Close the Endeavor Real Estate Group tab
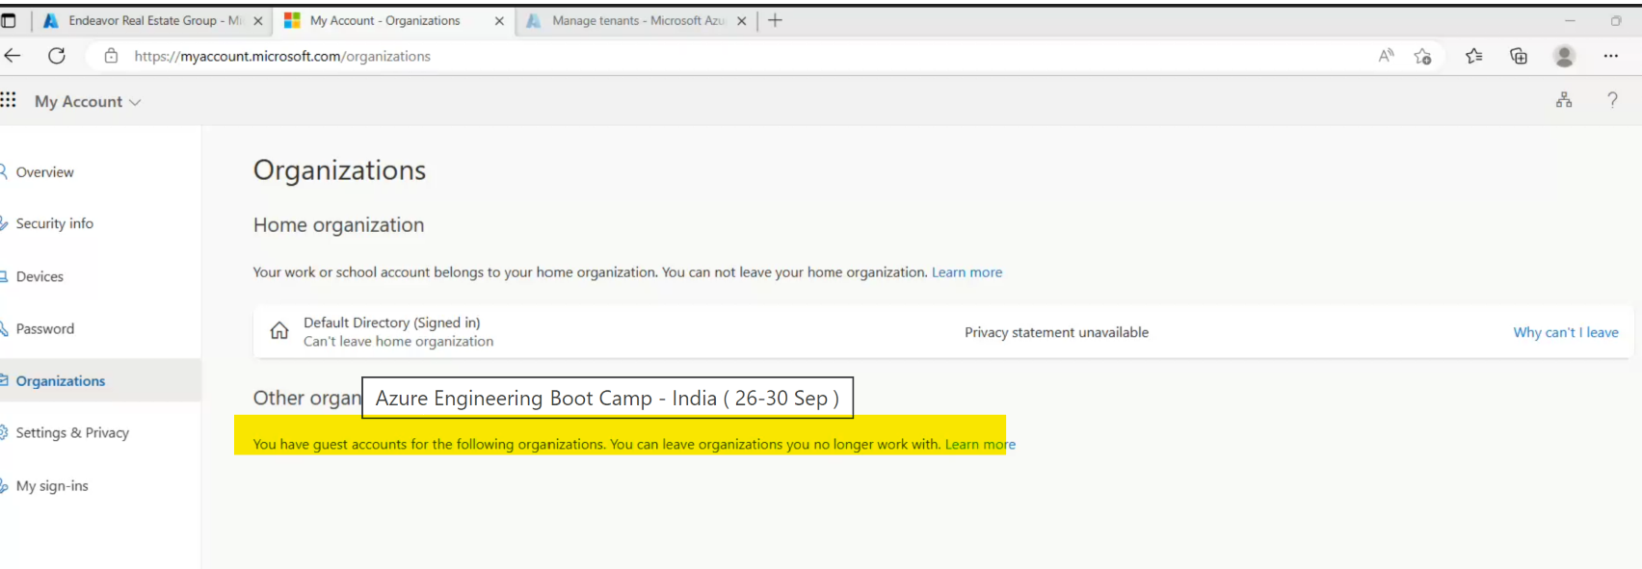Screen dimensions: 1642x569 [257, 21]
